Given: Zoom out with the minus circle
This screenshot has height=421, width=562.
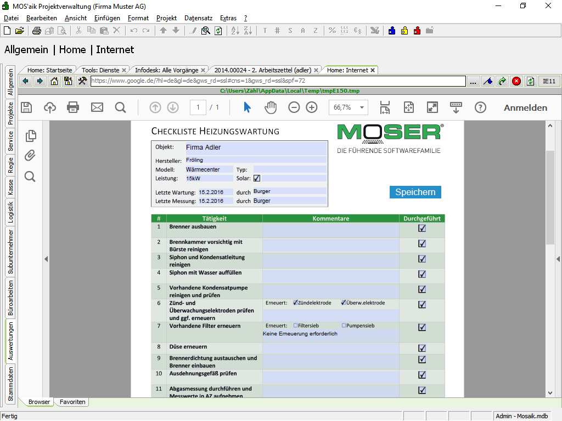Looking at the screenshot, I should coord(294,107).
